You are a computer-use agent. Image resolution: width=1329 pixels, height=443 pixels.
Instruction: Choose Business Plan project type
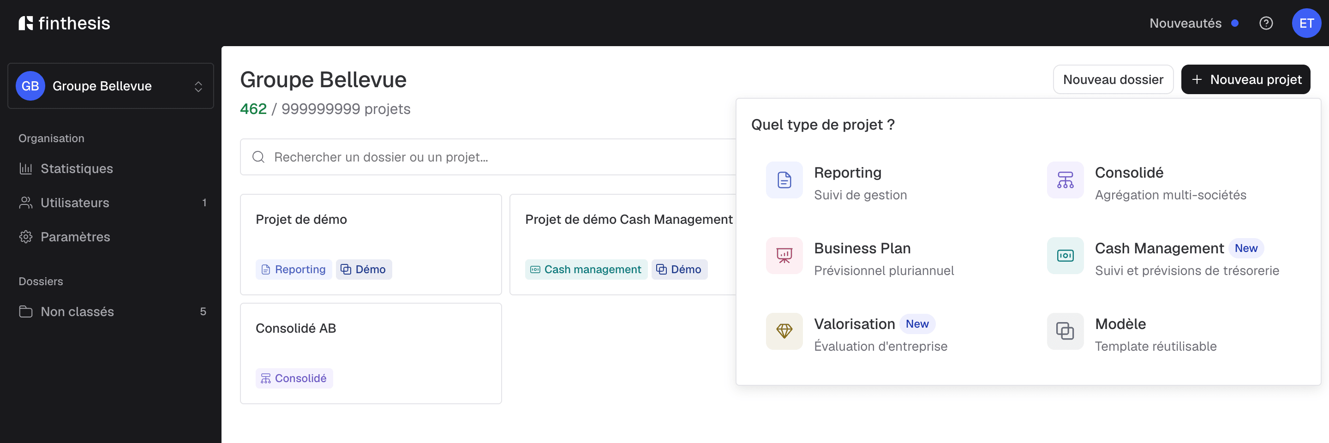click(x=888, y=259)
